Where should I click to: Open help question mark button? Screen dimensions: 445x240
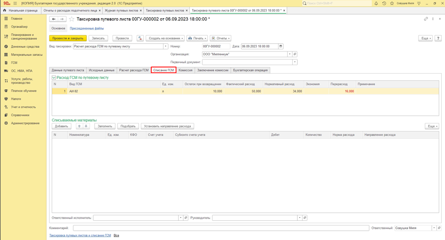point(438,38)
